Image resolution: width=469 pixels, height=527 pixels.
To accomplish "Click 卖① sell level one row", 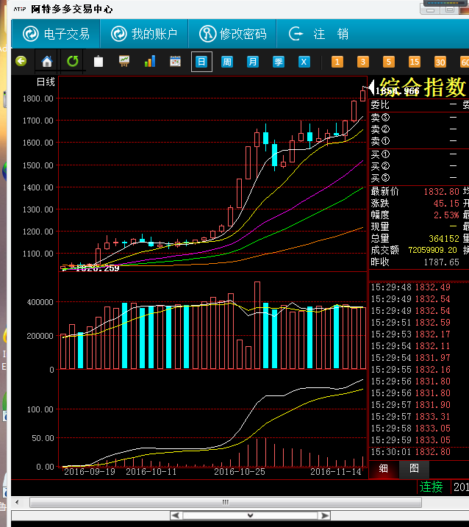I will [419, 141].
